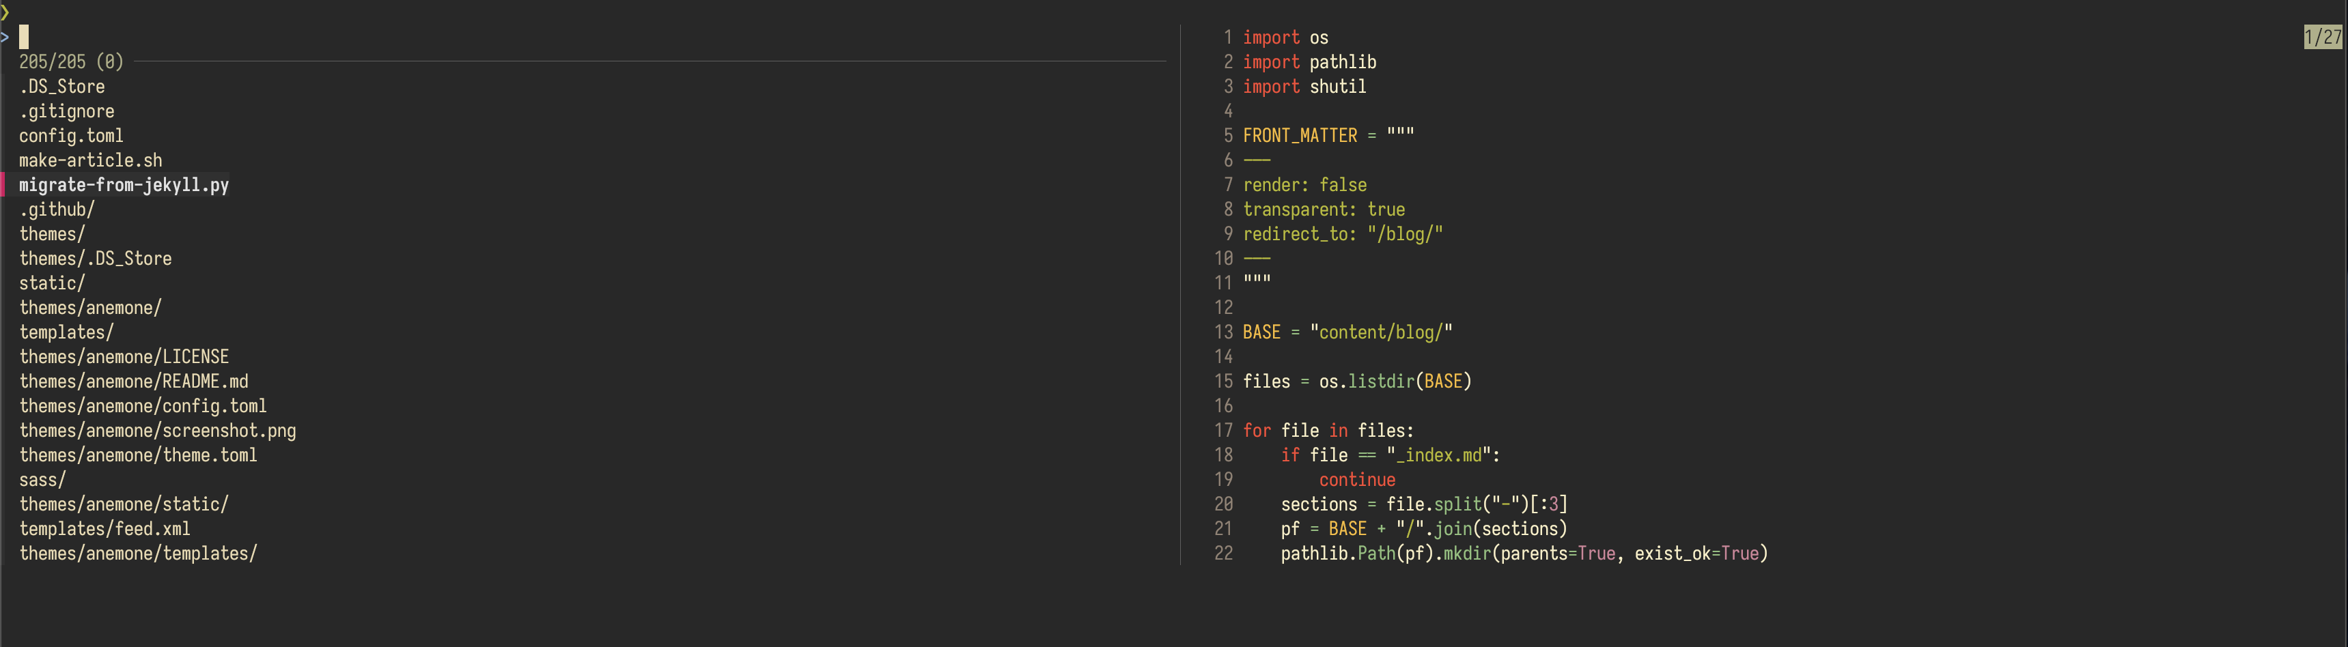Select themes/anemone/README.md from results

click(133, 381)
